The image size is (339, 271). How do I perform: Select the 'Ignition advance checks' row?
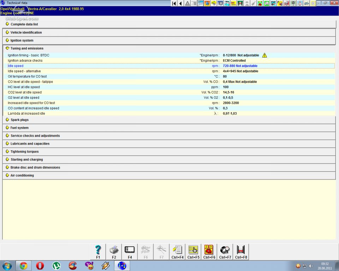[x=169, y=60]
